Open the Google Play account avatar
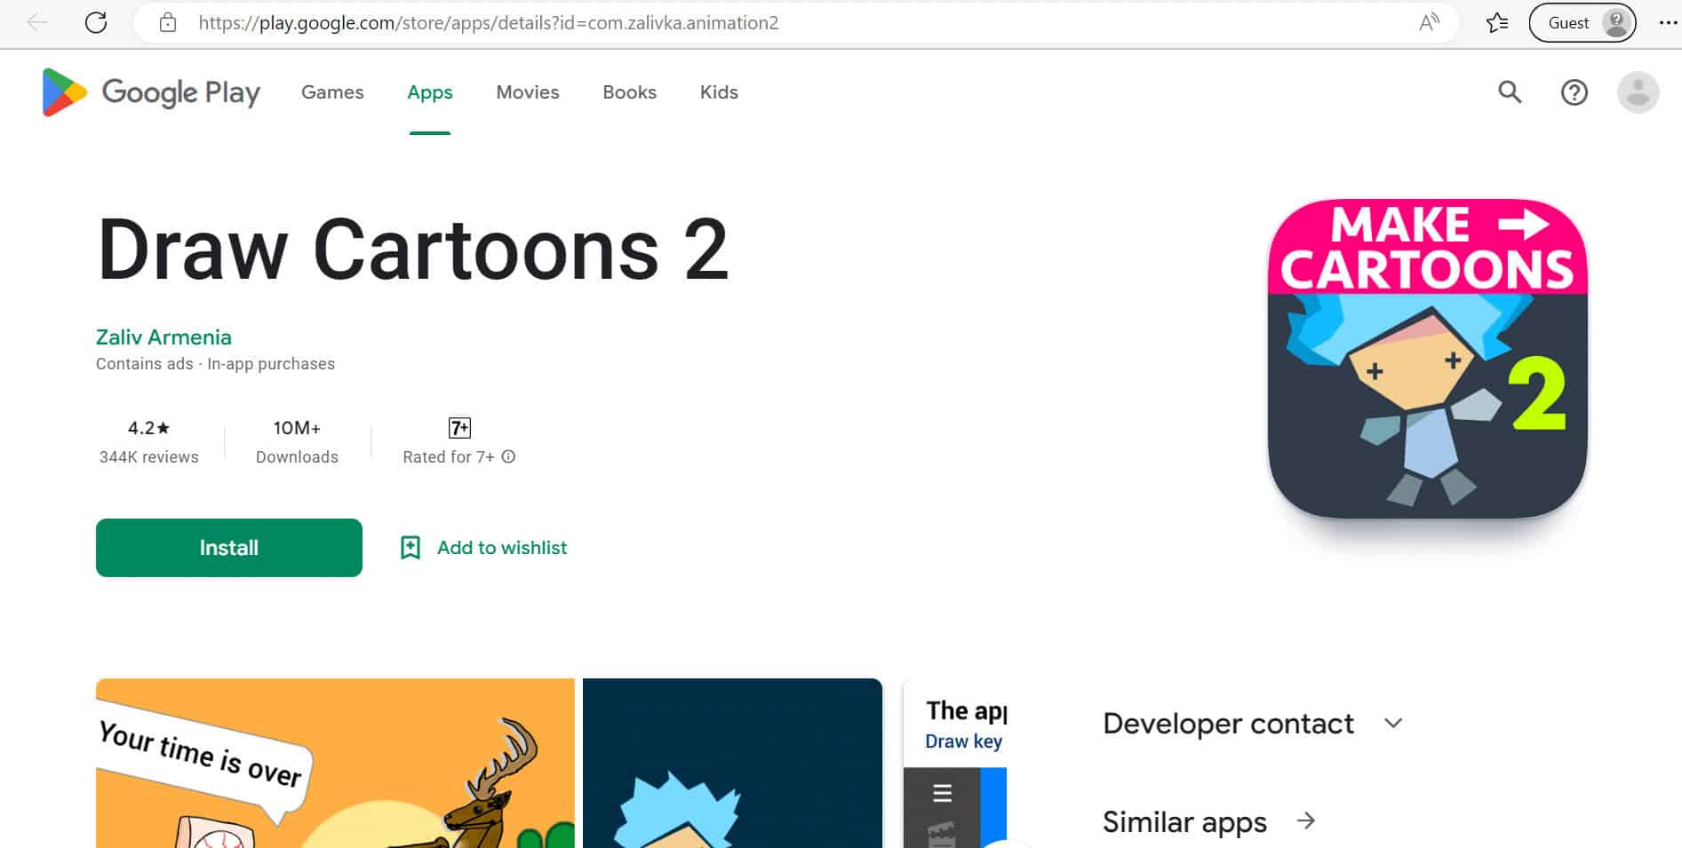1682x848 pixels. coord(1638,92)
